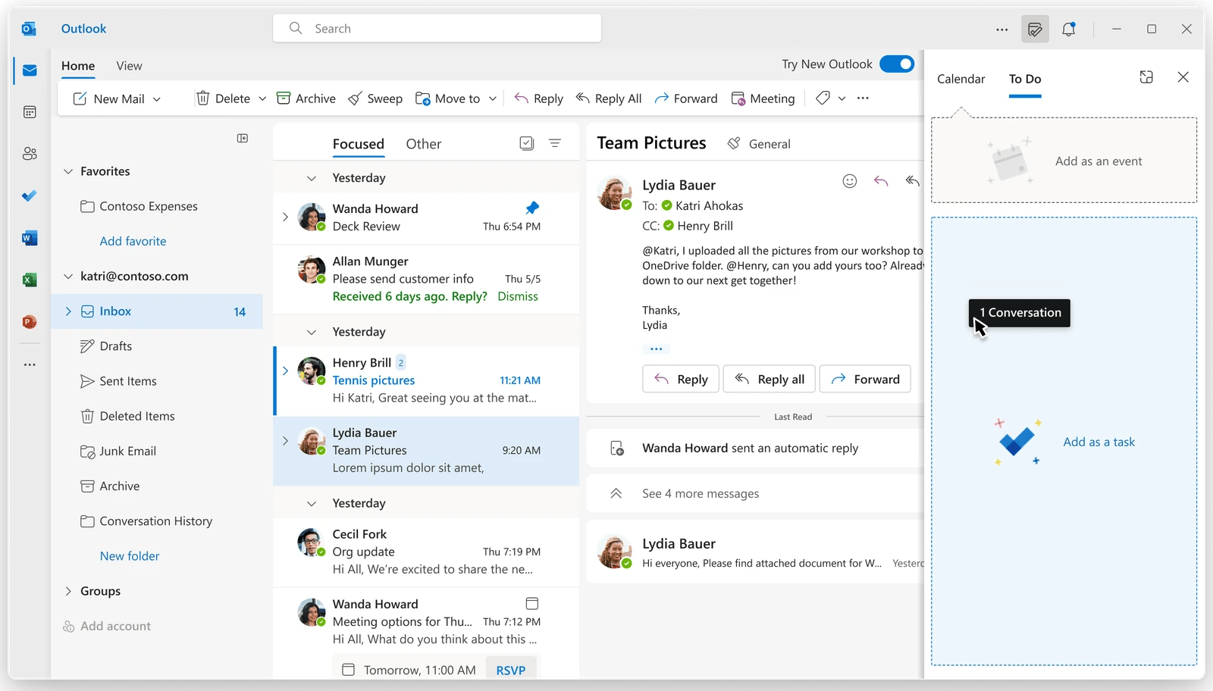1213x691 pixels.
Task: Unpin the Wanda Howard Deck Review message
Action: (532, 208)
